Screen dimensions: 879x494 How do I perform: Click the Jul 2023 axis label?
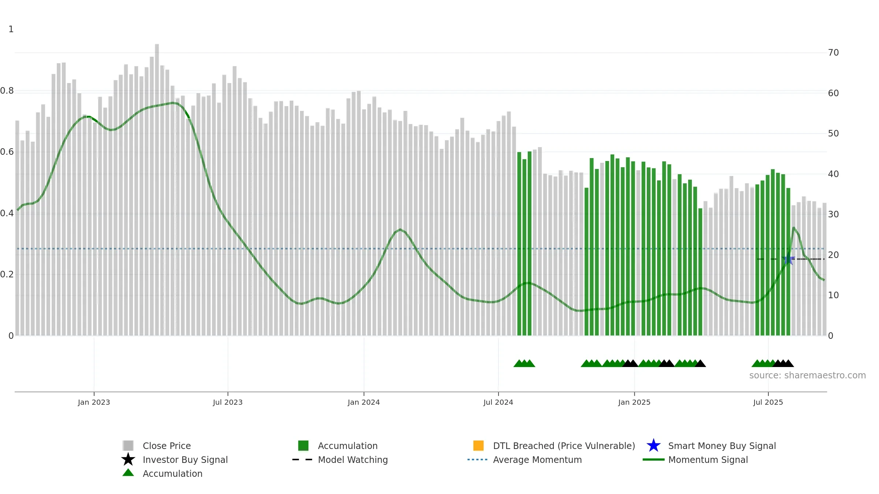click(x=228, y=403)
